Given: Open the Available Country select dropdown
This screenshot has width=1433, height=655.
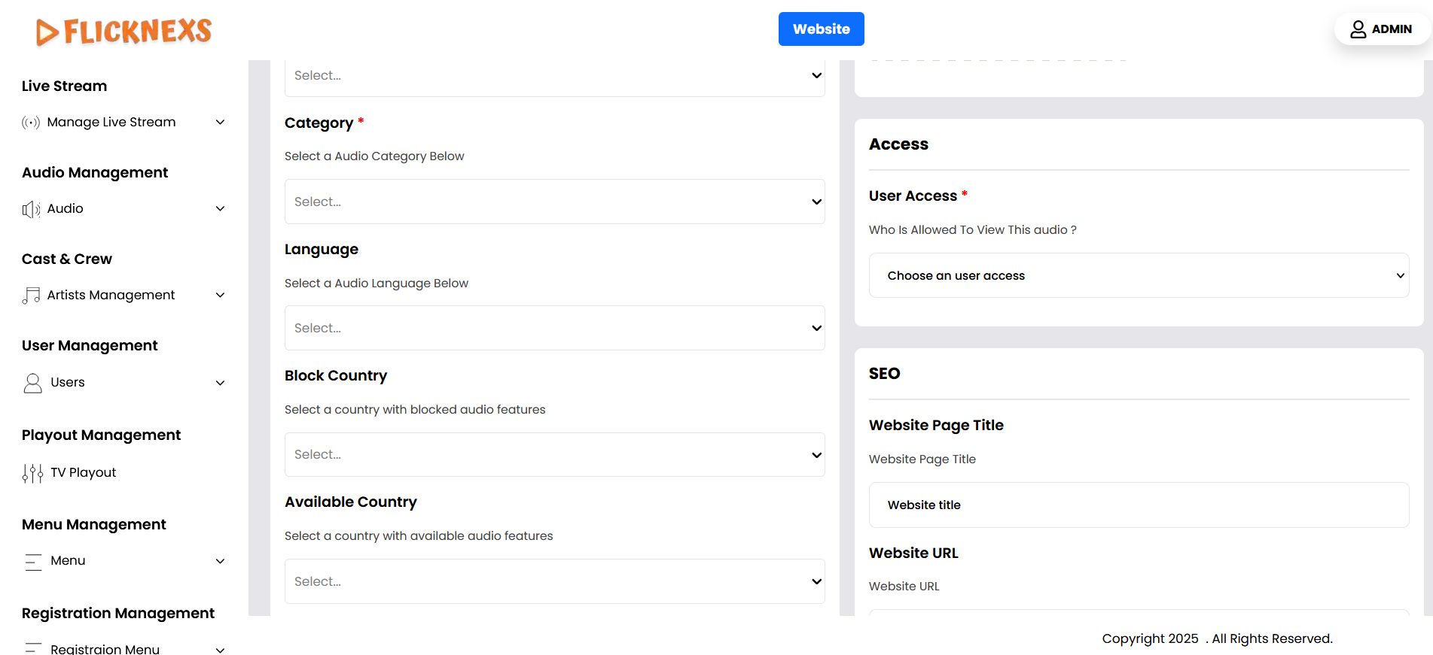Looking at the screenshot, I should [554, 581].
